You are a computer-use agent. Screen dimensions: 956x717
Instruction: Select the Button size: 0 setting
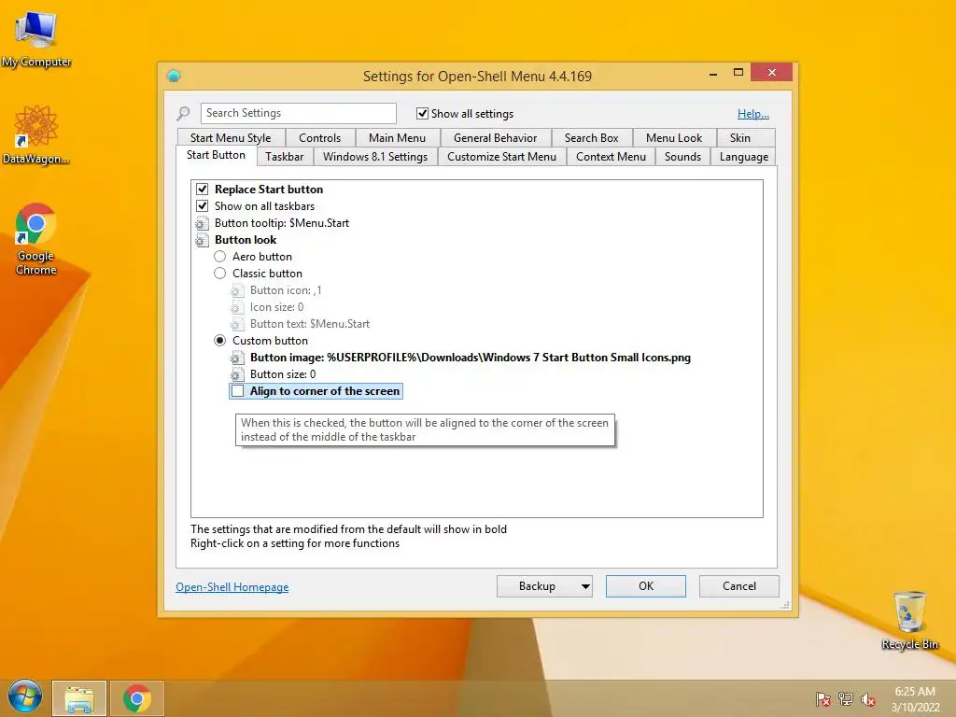(283, 374)
